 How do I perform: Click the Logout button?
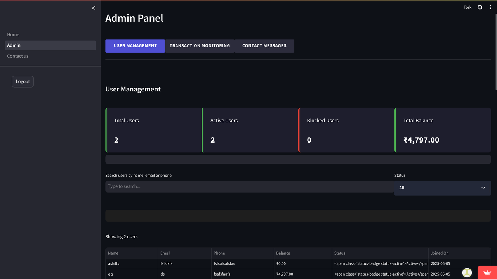click(23, 81)
